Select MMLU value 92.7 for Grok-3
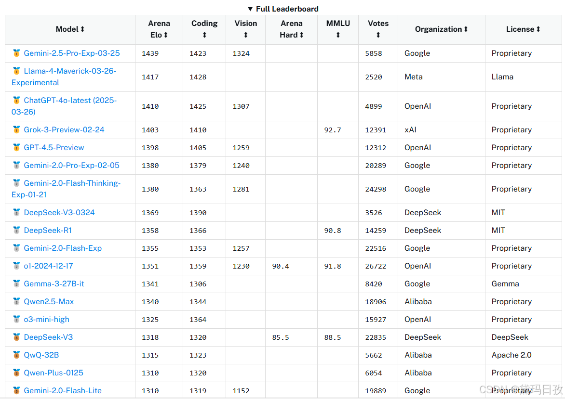The height and width of the screenshot is (399, 565). (332, 129)
